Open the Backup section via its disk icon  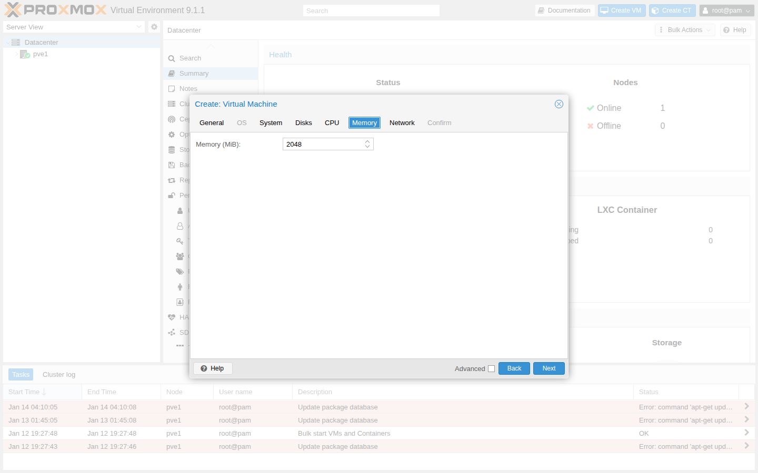172,164
